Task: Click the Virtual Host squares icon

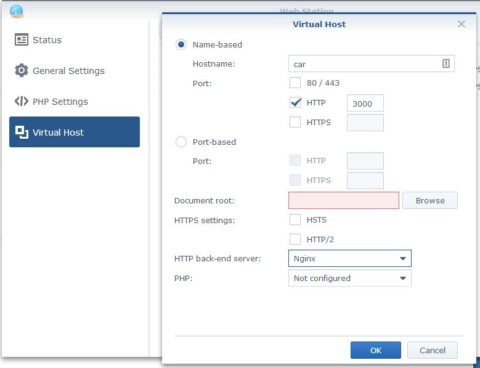Action: point(22,133)
